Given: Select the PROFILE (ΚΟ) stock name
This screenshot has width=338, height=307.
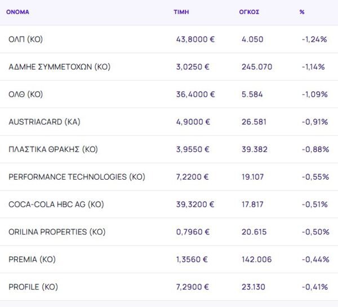Looking at the screenshot, I should point(33,287).
